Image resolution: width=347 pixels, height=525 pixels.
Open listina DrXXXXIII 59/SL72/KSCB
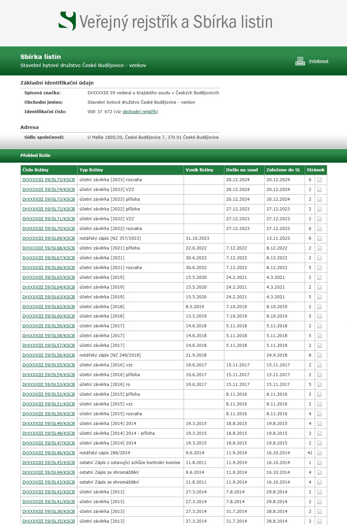[x=49, y=209]
